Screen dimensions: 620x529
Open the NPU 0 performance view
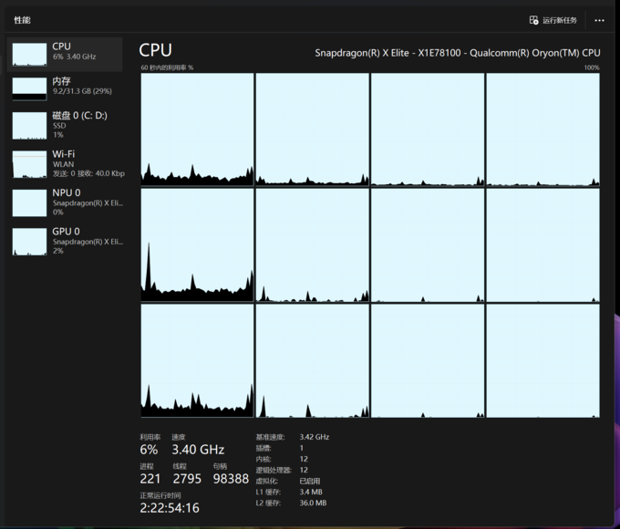(x=64, y=202)
